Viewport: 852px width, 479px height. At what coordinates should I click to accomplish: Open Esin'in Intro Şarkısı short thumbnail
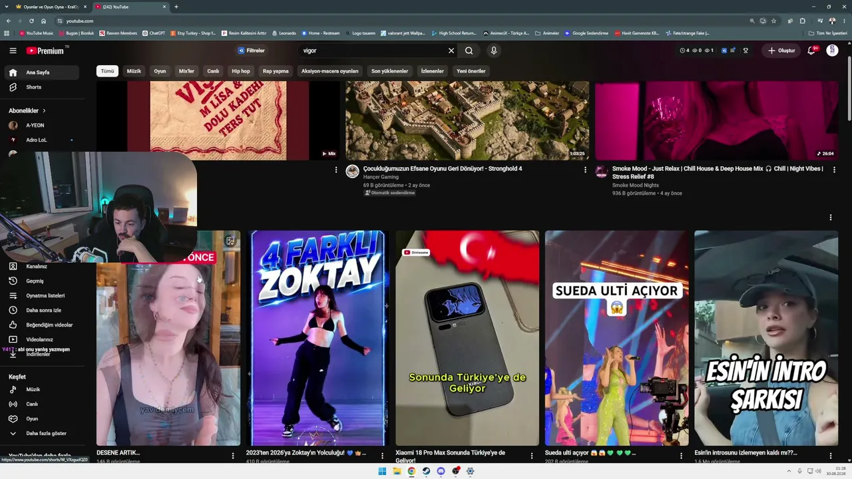point(766,338)
